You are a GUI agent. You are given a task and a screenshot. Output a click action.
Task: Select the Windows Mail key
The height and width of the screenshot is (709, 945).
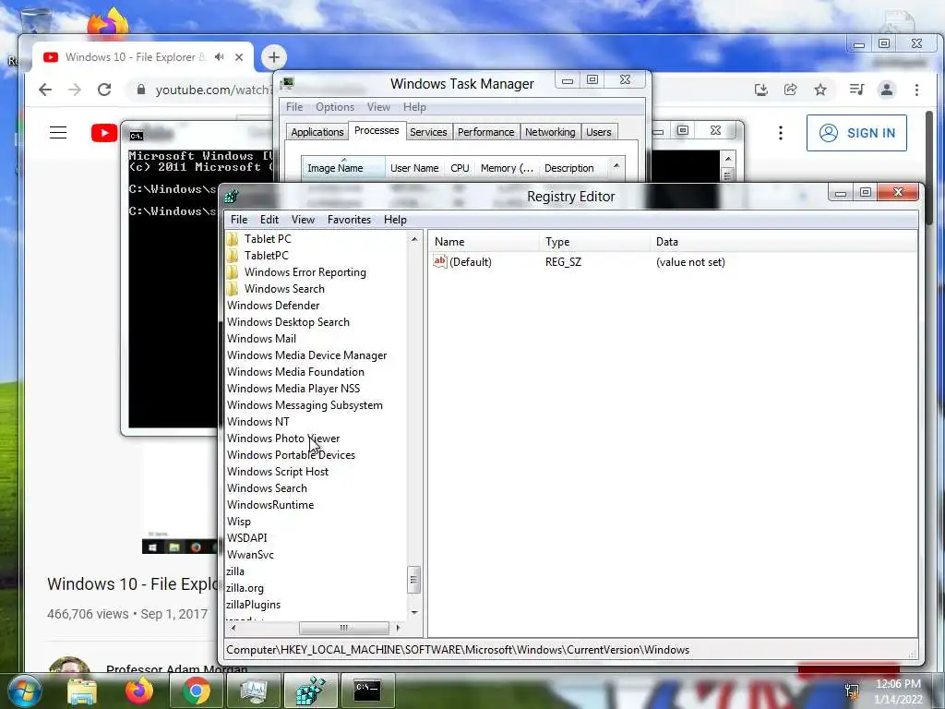point(261,339)
